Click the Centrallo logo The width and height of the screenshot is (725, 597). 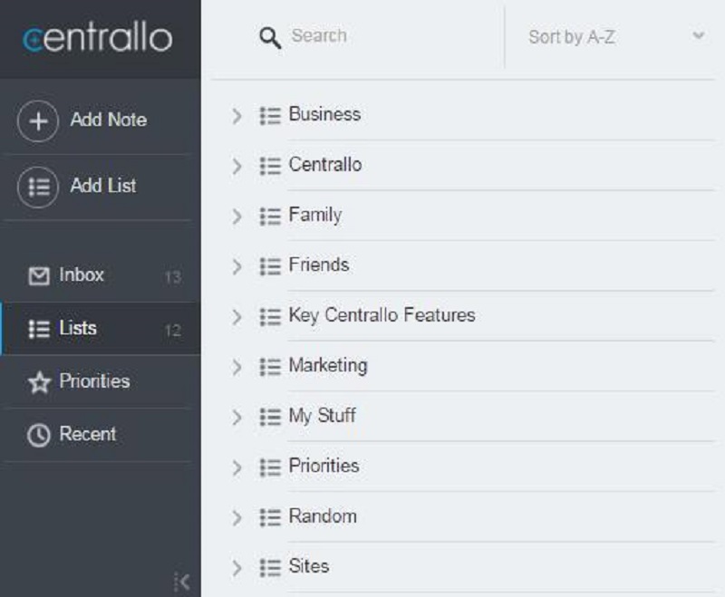pyautogui.click(x=98, y=37)
